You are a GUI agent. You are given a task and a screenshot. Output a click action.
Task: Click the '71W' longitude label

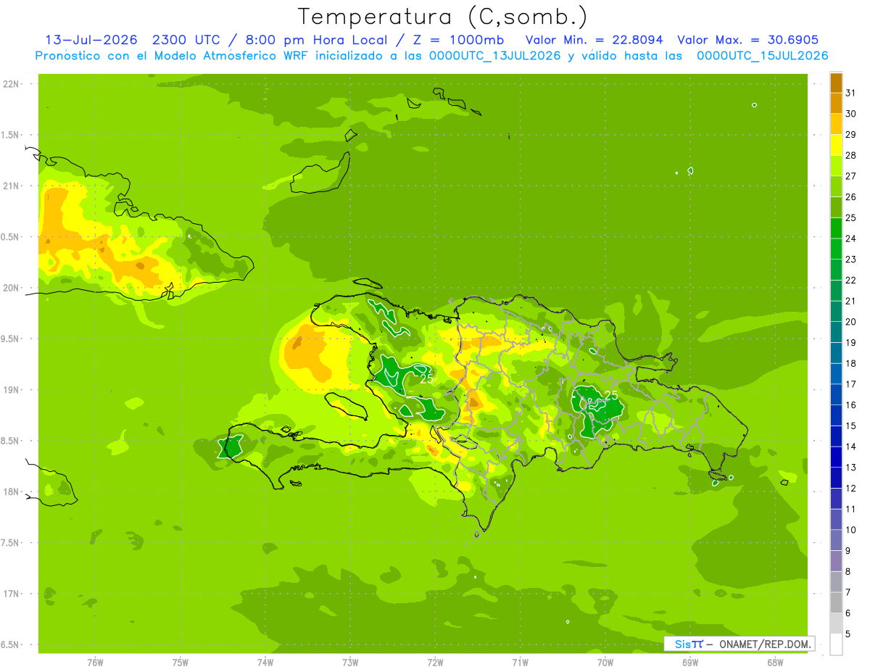click(x=520, y=662)
